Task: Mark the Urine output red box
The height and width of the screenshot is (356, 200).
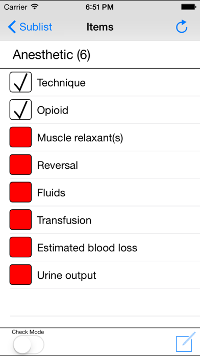Action: [20, 275]
